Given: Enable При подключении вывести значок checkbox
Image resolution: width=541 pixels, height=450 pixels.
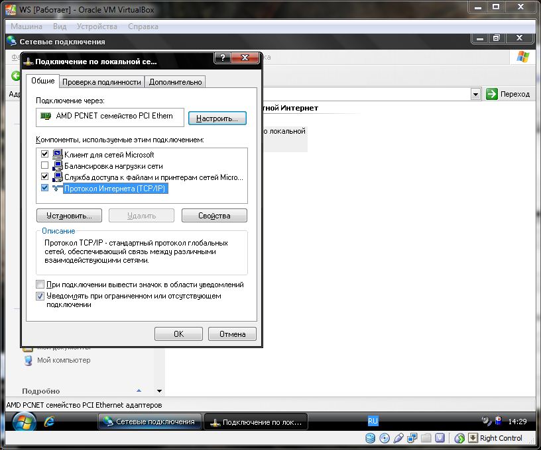Looking at the screenshot, I should pyautogui.click(x=40, y=285).
